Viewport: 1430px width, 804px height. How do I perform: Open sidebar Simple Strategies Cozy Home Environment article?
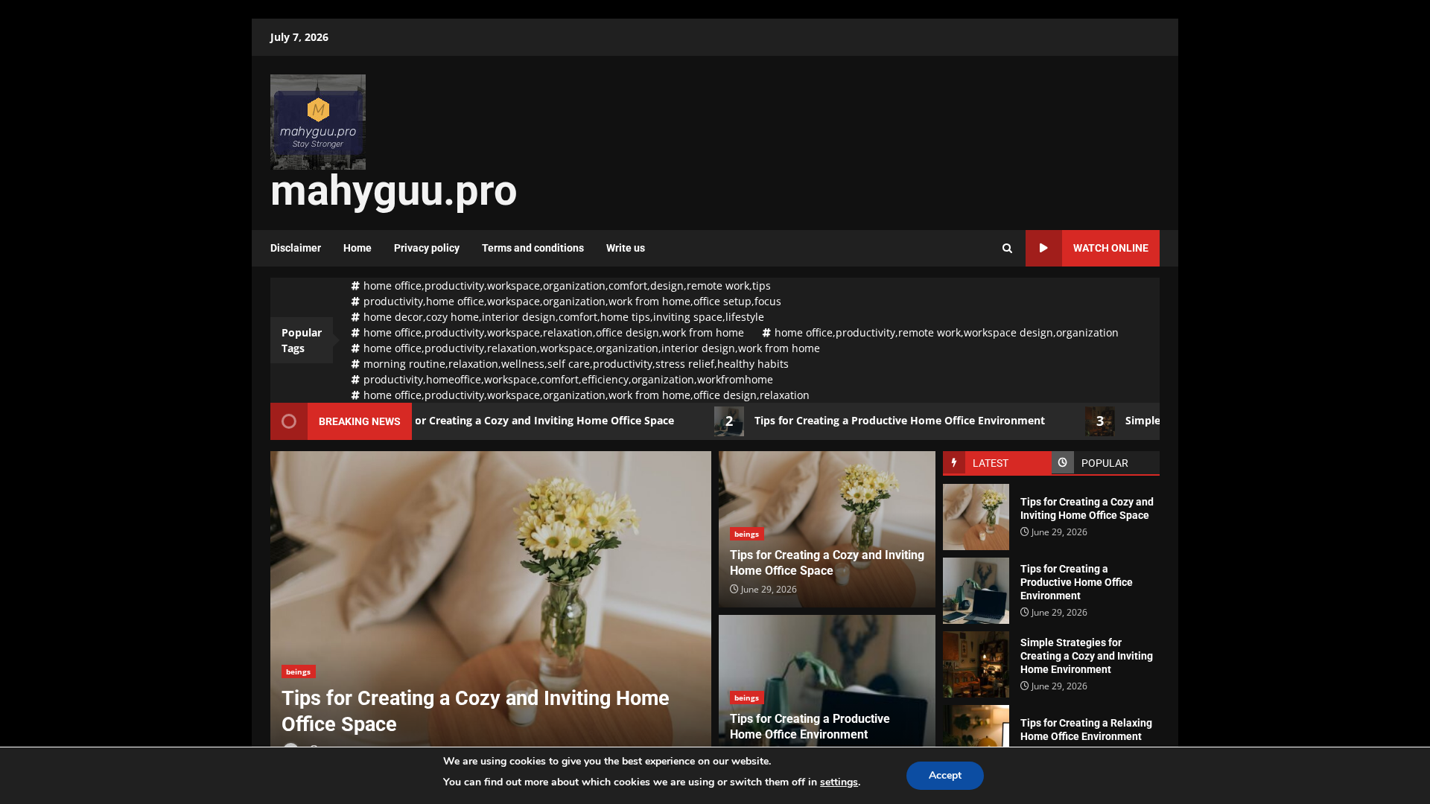click(1086, 656)
